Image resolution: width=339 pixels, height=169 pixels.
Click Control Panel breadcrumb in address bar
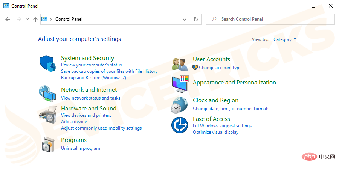pos(69,19)
